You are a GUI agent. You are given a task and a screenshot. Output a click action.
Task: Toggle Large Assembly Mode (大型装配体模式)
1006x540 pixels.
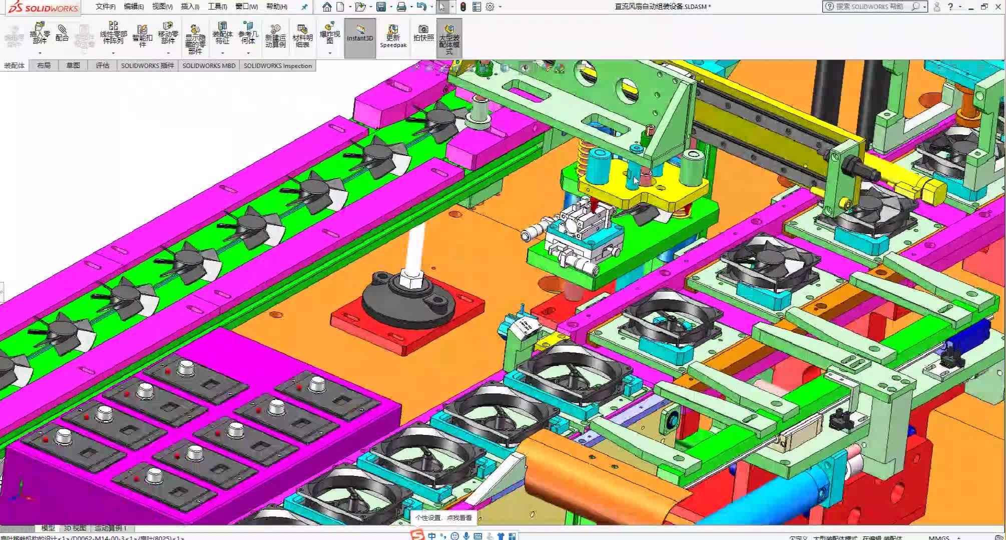pos(449,38)
